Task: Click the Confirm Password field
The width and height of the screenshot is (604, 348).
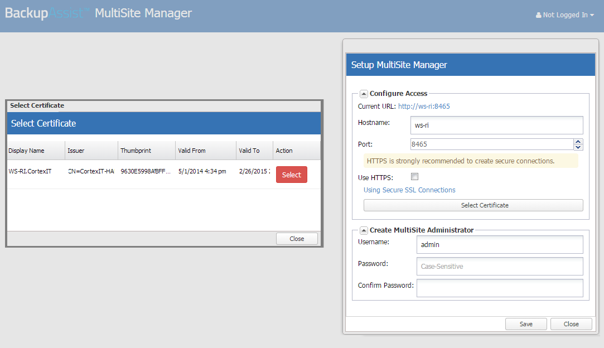Action: (x=499, y=288)
